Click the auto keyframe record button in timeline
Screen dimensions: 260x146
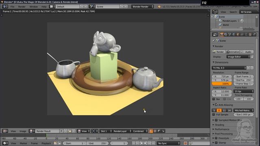click(185, 143)
